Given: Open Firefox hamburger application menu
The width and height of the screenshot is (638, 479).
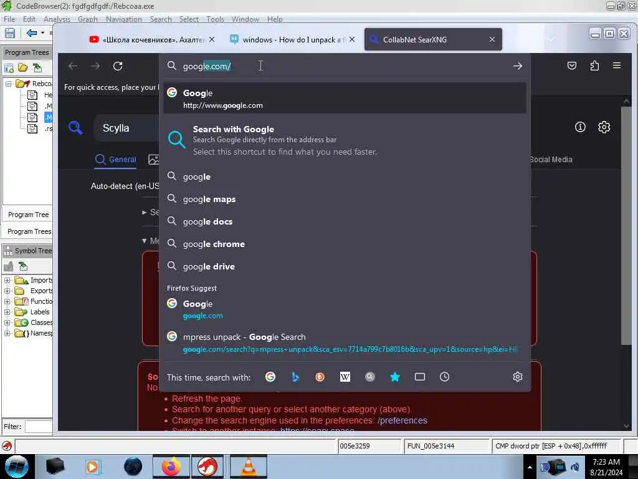Looking at the screenshot, I should (616, 65).
